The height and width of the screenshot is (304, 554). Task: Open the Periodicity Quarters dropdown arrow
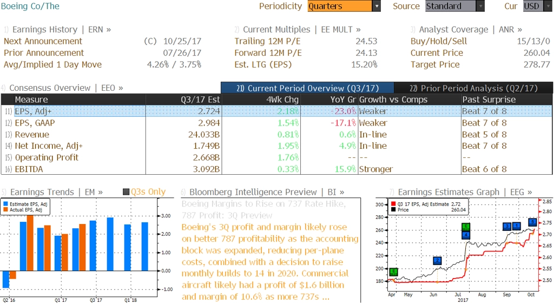click(377, 6)
